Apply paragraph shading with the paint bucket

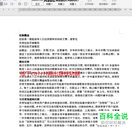(x=20, y=4)
